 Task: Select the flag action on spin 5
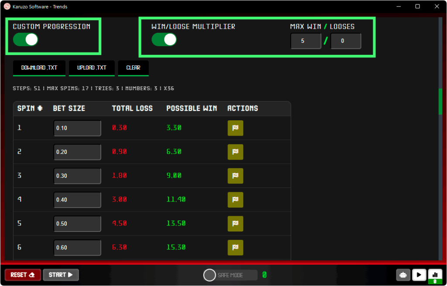(x=235, y=224)
